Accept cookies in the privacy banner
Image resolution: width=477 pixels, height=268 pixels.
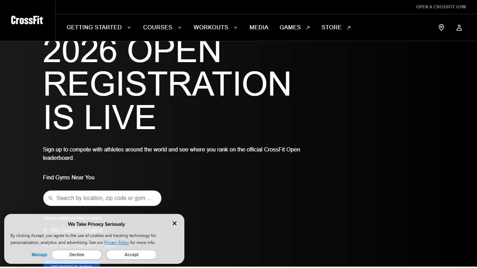[131, 255]
